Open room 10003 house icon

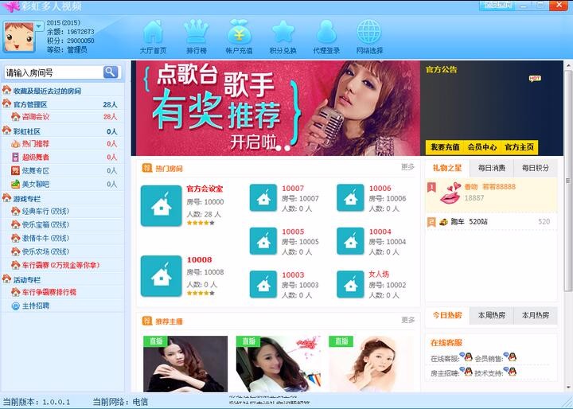[263, 284]
